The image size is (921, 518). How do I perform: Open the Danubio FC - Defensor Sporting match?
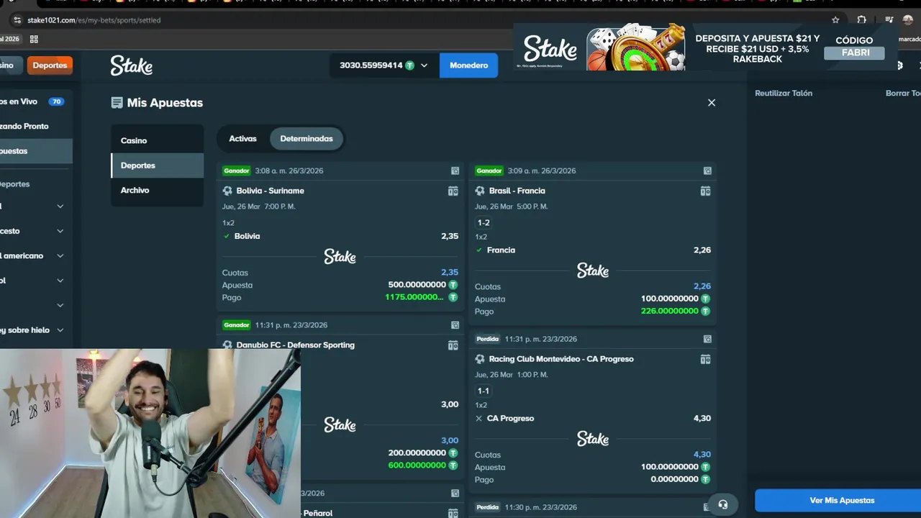pos(295,345)
